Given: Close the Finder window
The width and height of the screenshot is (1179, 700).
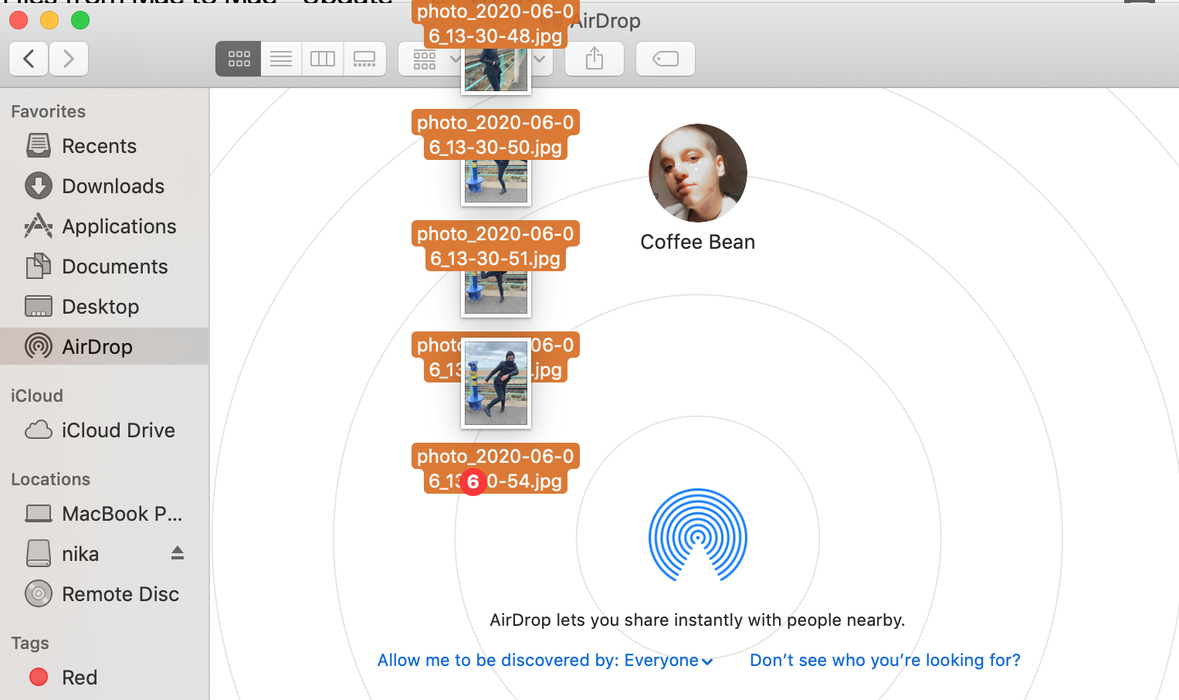Looking at the screenshot, I should [x=19, y=20].
